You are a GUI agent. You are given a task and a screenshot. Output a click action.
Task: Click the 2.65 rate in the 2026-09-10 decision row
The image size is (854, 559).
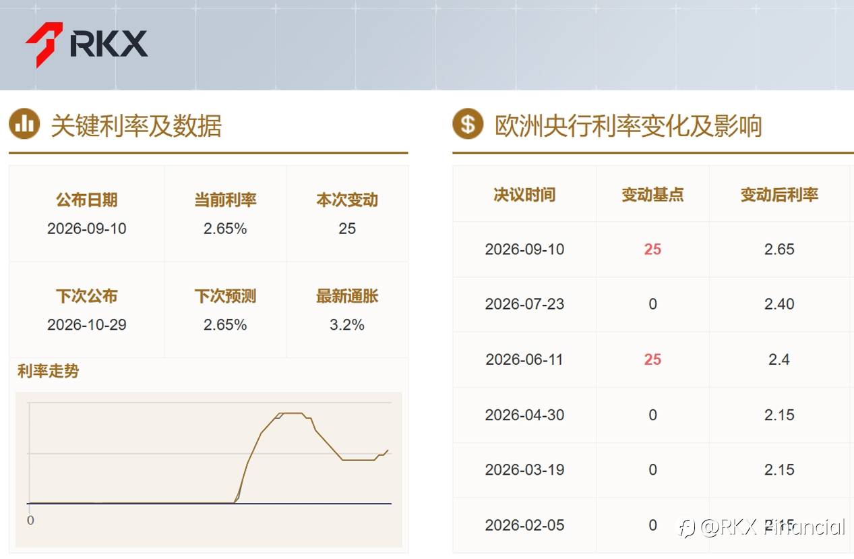(x=779, y=249)
